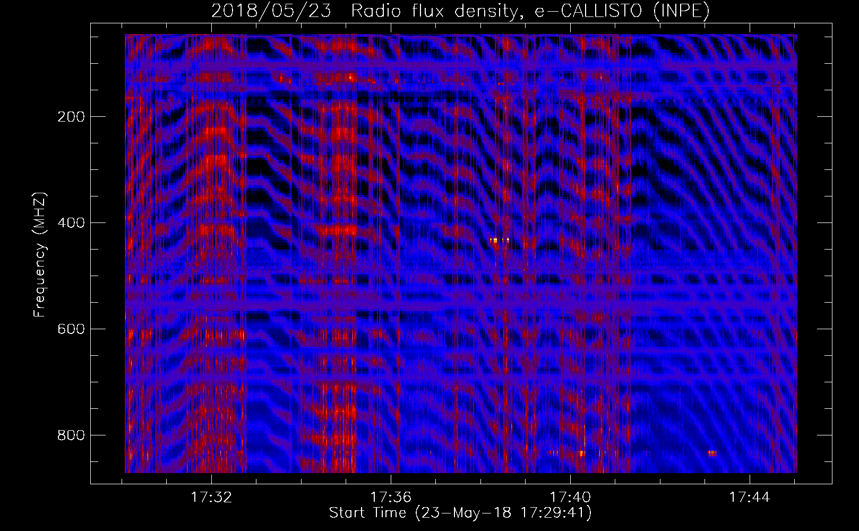
Task: Click the '17:44' time tick label
Action: click(750, 498)
